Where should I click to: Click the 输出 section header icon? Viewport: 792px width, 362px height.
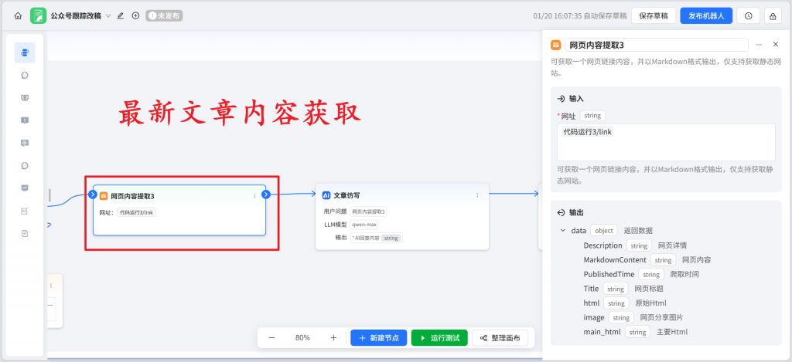coord(561,213)
